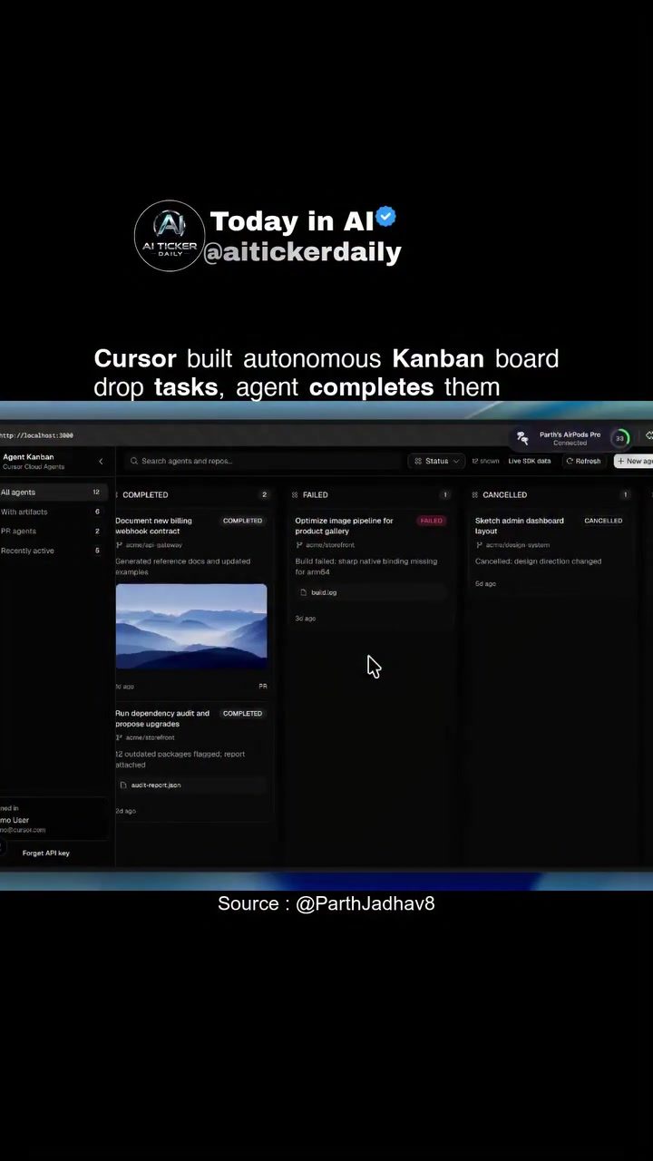
Task: Open the build.log attachment
Action: click(372, 592)
